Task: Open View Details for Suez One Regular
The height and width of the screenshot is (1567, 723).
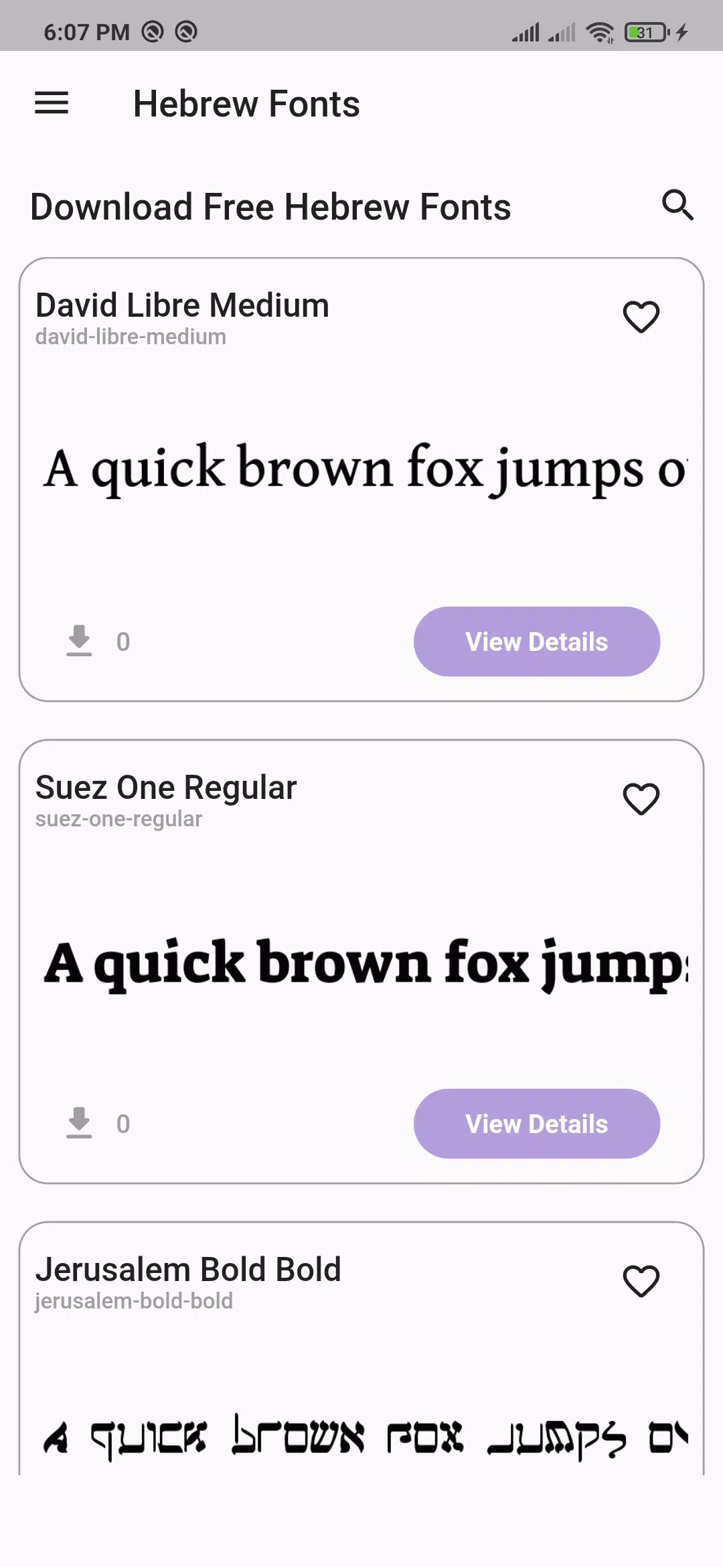Action: [x=536, y=1124]
